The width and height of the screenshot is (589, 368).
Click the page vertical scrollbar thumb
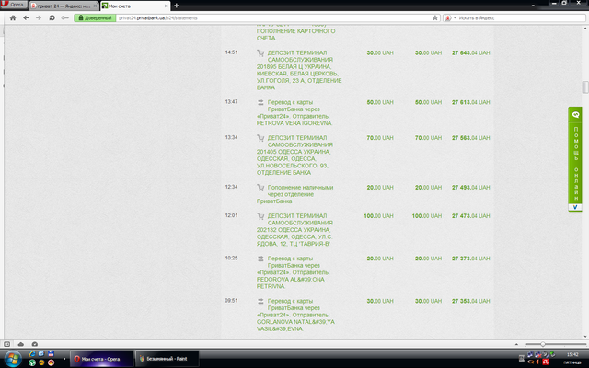click(585, 87)
